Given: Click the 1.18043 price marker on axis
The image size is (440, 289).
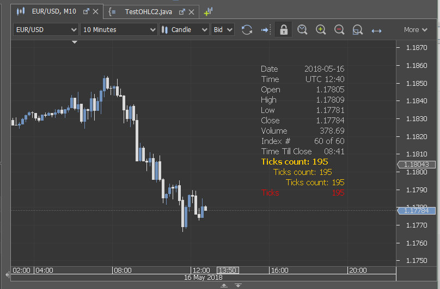Looking at the screenshot, I should (416, 165).
